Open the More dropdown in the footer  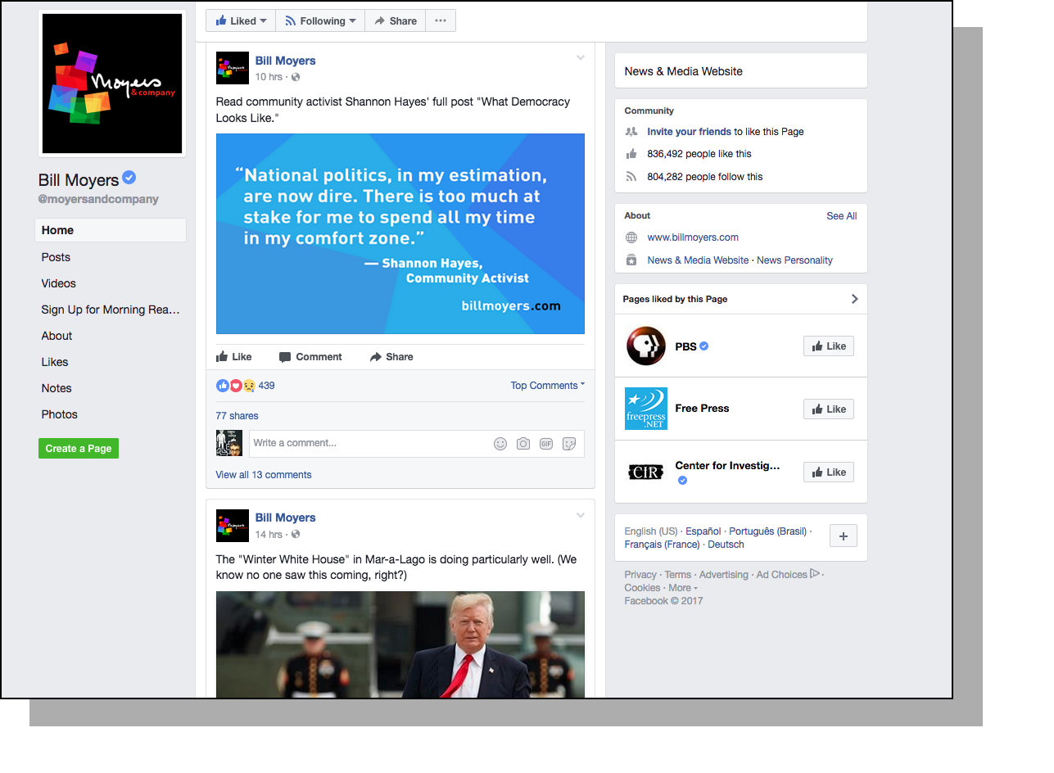(683, 588)
